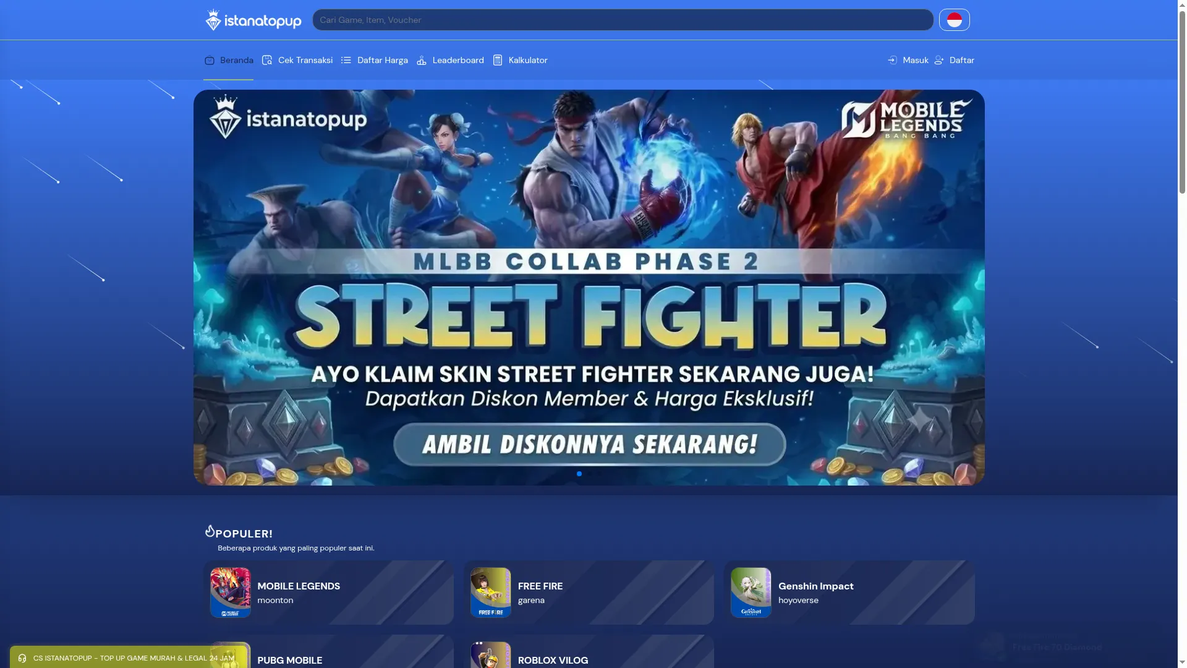Click the text "Beberapa produk yang paling populer saat ini."
Viewport: 1187px width, 668px height.
(x=296, y=548)
